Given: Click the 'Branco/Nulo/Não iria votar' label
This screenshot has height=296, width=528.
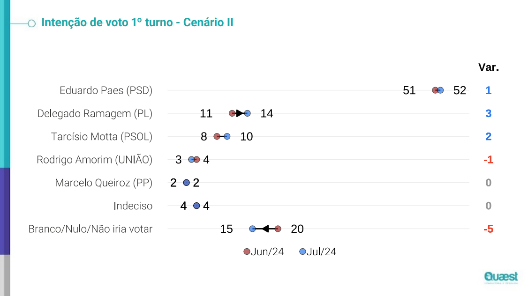Looking at the screenshot, I should 91,229.
